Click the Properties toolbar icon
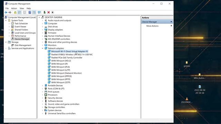This screenshot has width=221, height=124. click(25, 12)
